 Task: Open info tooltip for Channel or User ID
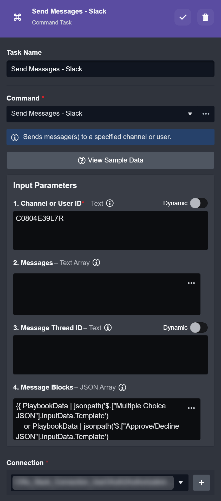coord(110,203)
